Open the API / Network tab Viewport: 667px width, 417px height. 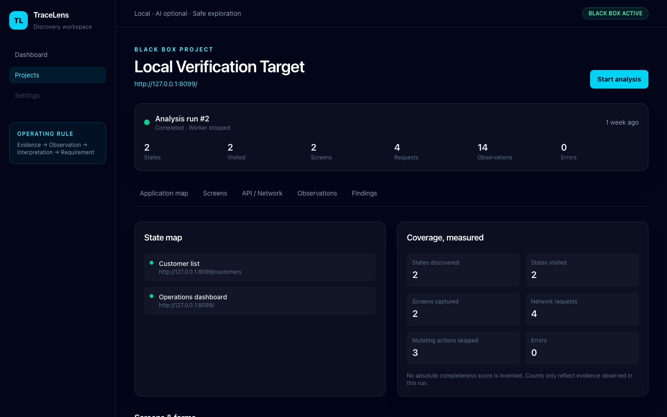pyautogui.click(x=262, y=193)
